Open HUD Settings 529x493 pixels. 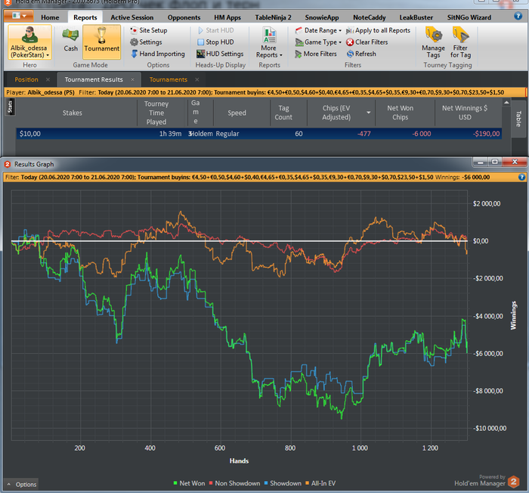220,54
